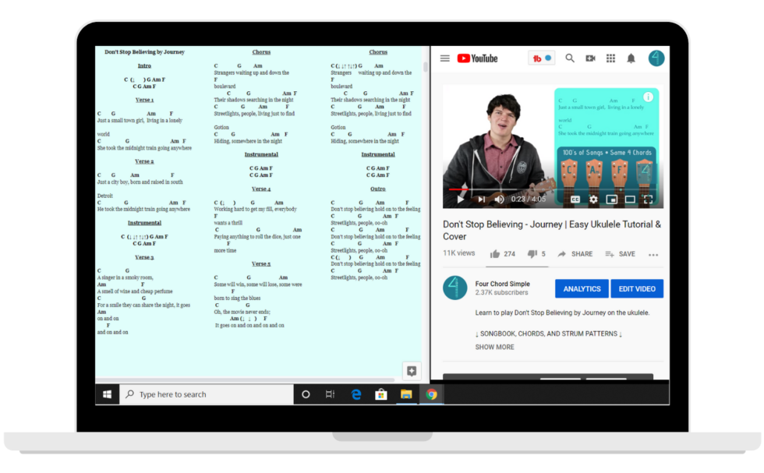Open the channel avatar account menu
Screen dimensions: 764x473
click(656, 58)
